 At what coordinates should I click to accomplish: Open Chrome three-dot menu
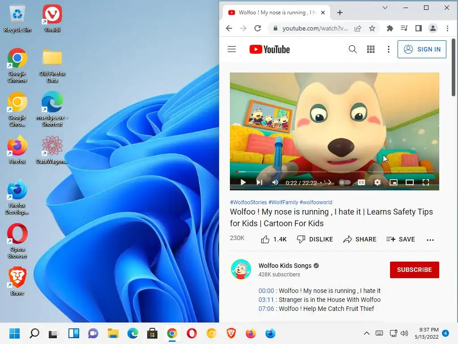tap(447, 28)
